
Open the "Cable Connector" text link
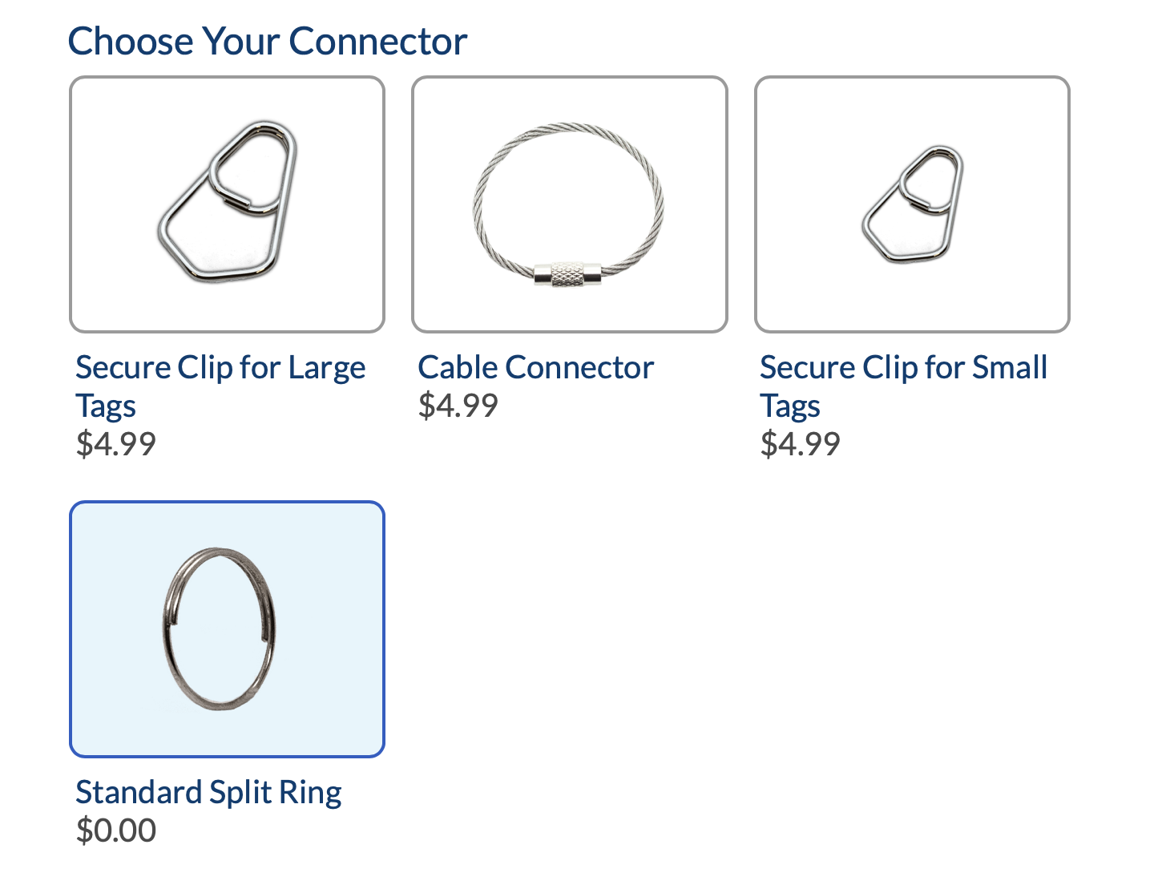click(x=535, y=368)
